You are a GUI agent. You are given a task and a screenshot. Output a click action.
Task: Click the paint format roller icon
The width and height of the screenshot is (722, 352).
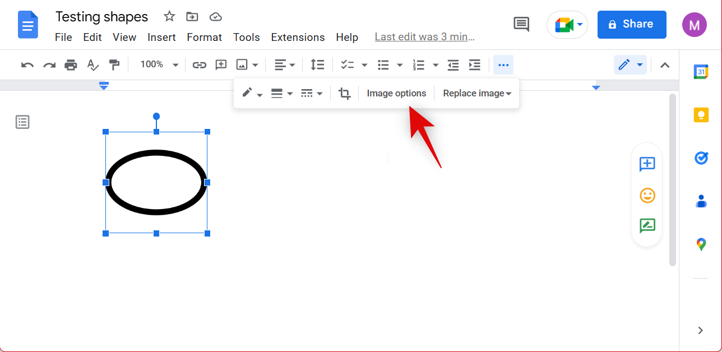114,65
